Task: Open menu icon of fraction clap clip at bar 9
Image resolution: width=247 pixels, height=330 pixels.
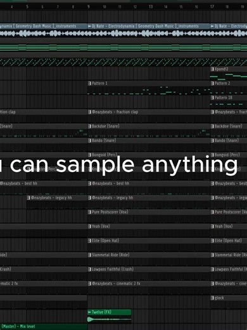Action: (89, 112)
